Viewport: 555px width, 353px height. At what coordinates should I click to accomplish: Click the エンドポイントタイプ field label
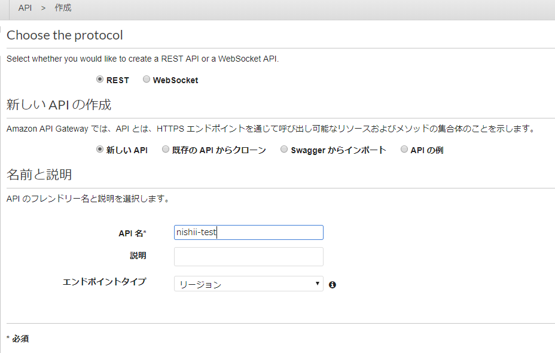click(104, 281)
